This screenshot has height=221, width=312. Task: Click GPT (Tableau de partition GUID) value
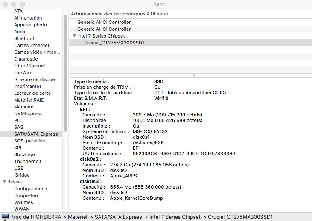pos(190,93)
